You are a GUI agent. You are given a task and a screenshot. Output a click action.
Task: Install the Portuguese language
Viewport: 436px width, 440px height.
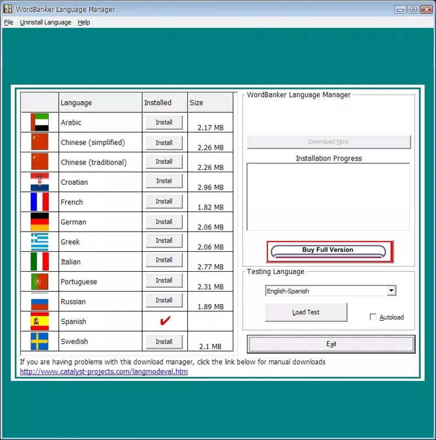[x=164, y=280]
